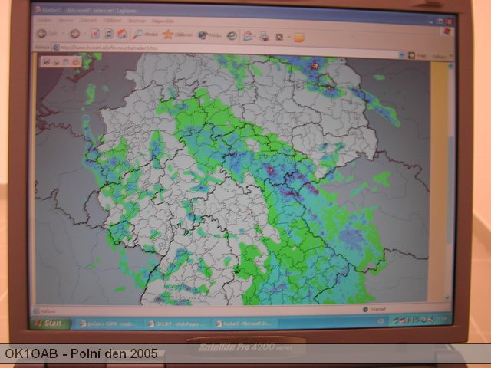Click the Internet Explorer title bar page icon
The height and width of the screenshot is (368, 491).
38,9
